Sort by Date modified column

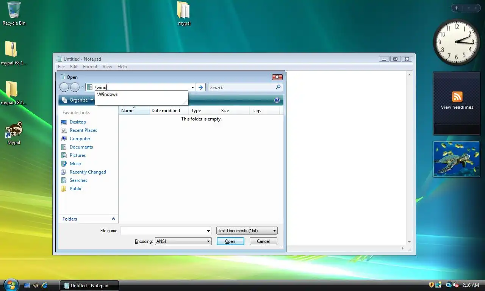[x=169, y=111]
